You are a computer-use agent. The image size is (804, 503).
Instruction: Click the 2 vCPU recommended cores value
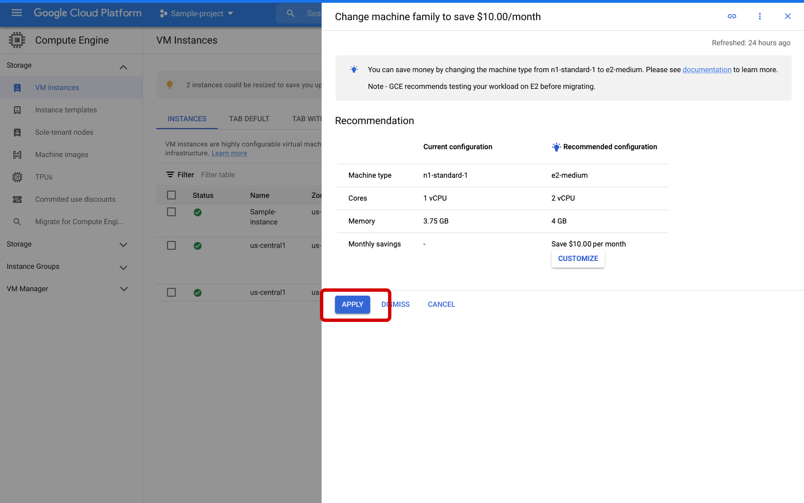click(563, 198)
